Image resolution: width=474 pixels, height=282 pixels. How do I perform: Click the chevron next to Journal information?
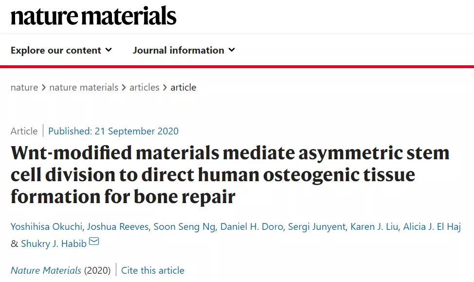coord(232,50)
